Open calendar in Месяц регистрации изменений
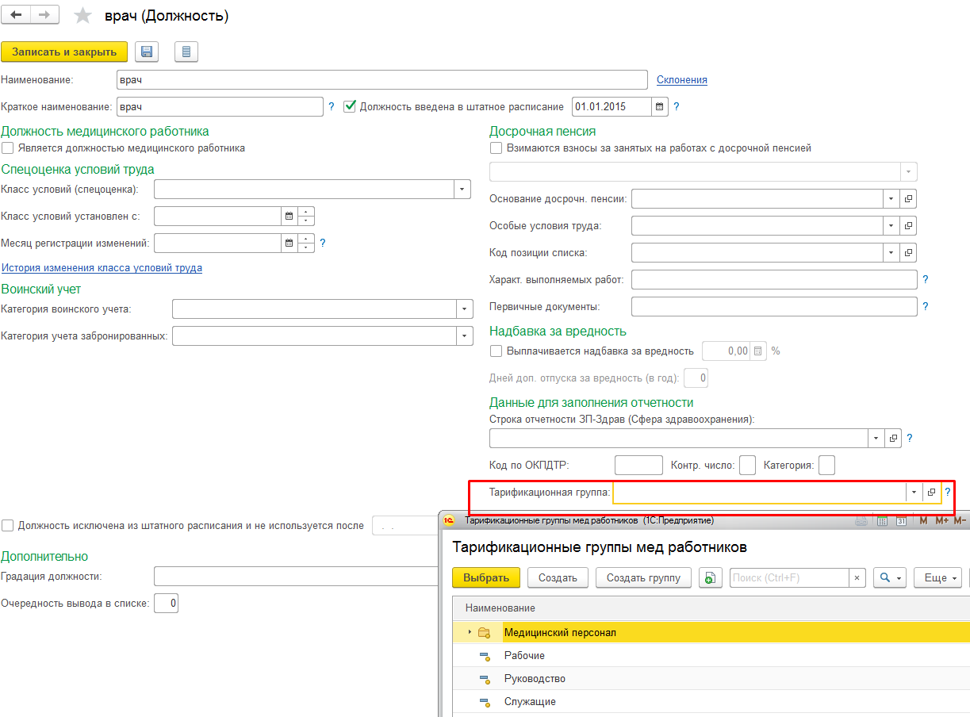This screenshot has height=717, width=970. [289, 243]
